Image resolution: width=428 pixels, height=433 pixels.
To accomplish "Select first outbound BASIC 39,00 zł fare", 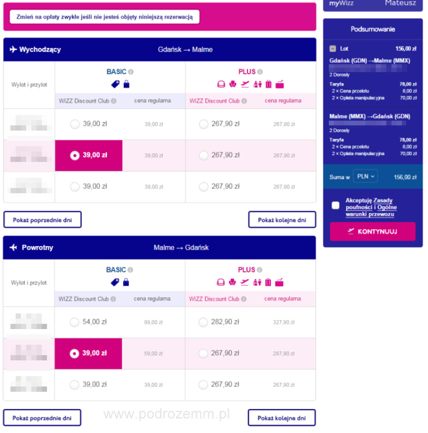I will (x=75, y=124).
